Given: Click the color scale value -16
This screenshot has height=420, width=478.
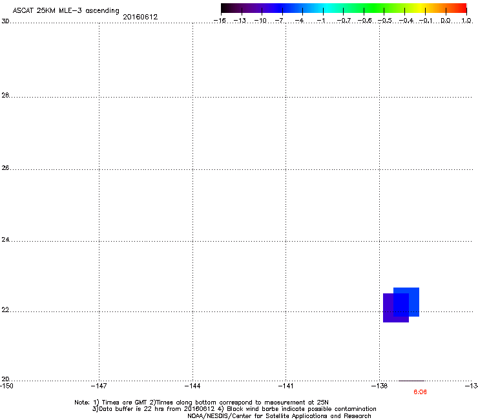Looking at the screenshot, I should point(220,21).
